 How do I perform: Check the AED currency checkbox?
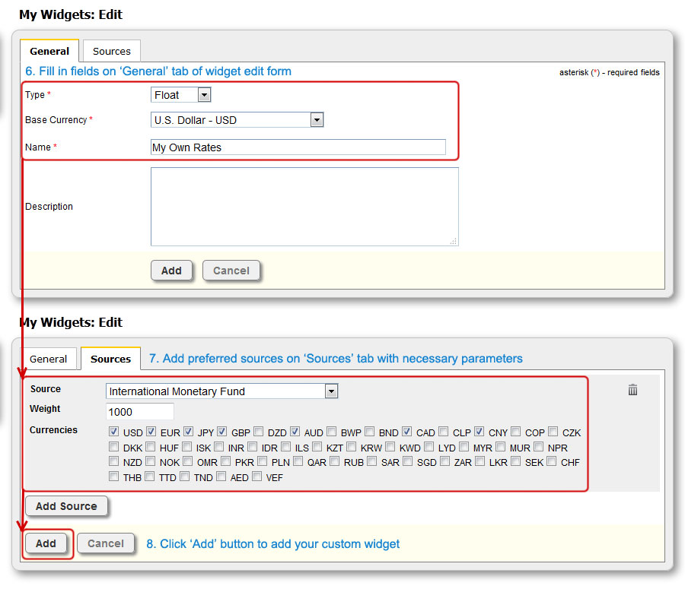221,477
